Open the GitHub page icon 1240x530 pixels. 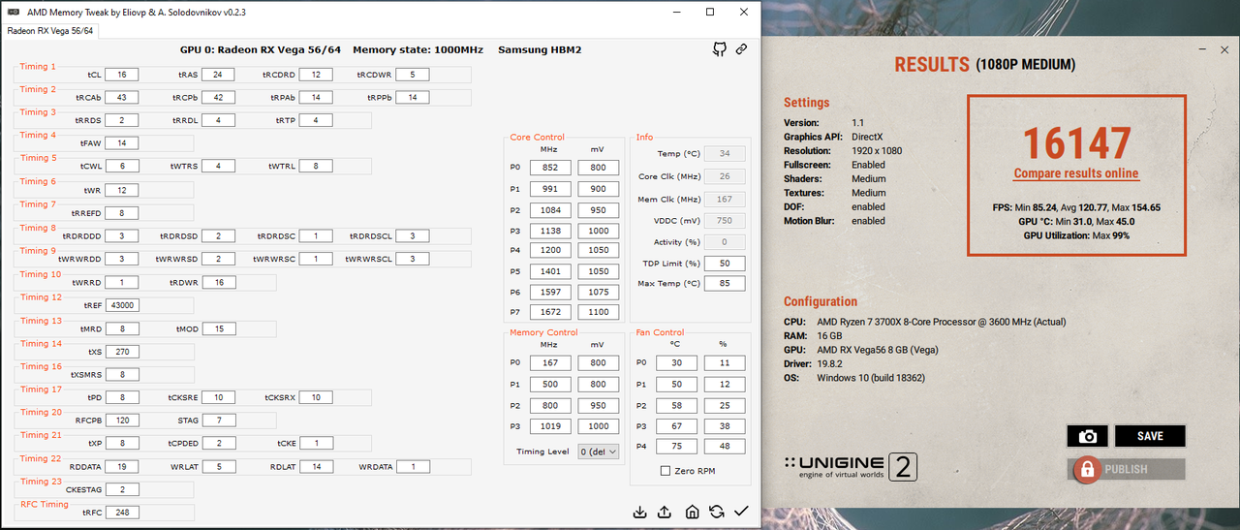720,49
